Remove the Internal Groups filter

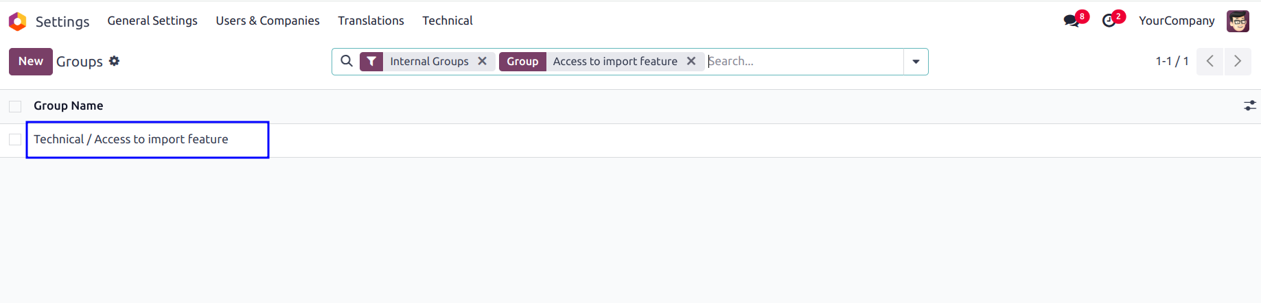pyautogui.click(x=483, y=61)
